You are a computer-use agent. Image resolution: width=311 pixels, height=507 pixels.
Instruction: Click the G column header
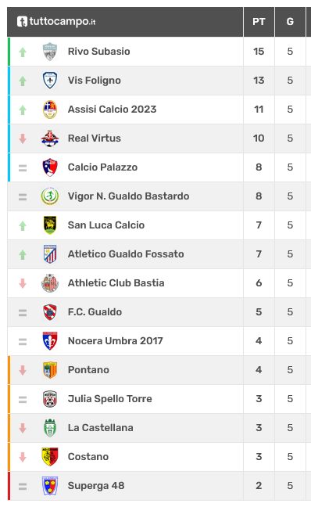[x=290, y=22]
